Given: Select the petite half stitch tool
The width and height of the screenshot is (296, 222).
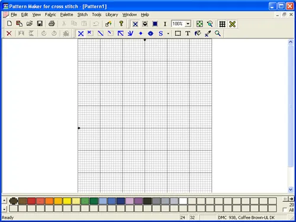Looking at the screenshot, I should pyautogui.click(x=111, y=33).
